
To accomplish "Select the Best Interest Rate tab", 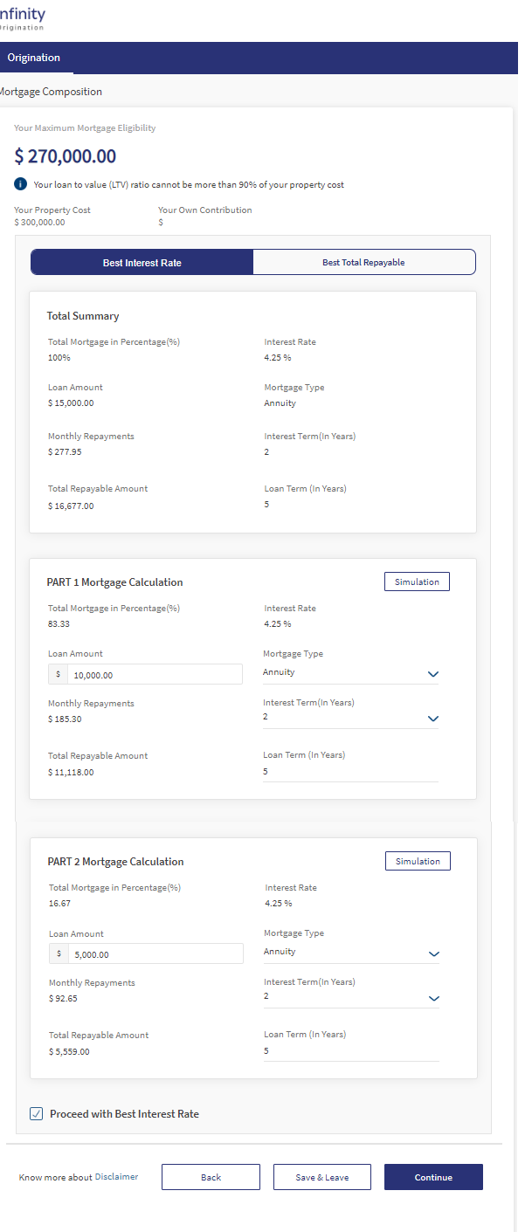I will pos(142,262).
